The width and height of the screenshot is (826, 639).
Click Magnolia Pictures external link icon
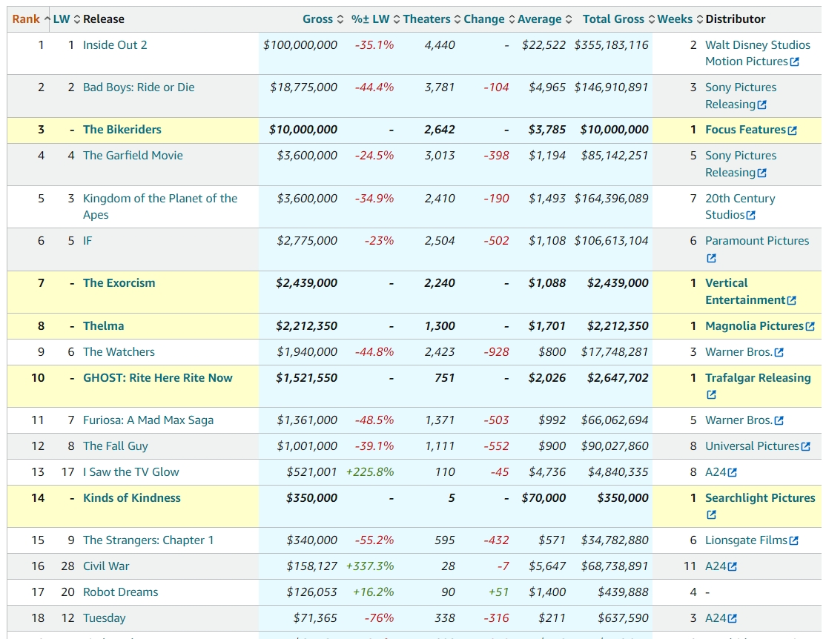click(810, 327)
